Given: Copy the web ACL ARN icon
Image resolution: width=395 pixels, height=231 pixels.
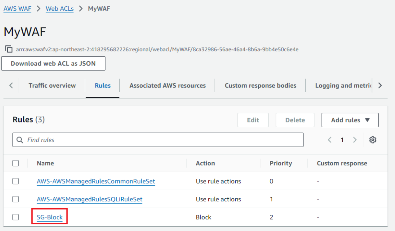Looking at the screenshot, I should coord(9,49).
